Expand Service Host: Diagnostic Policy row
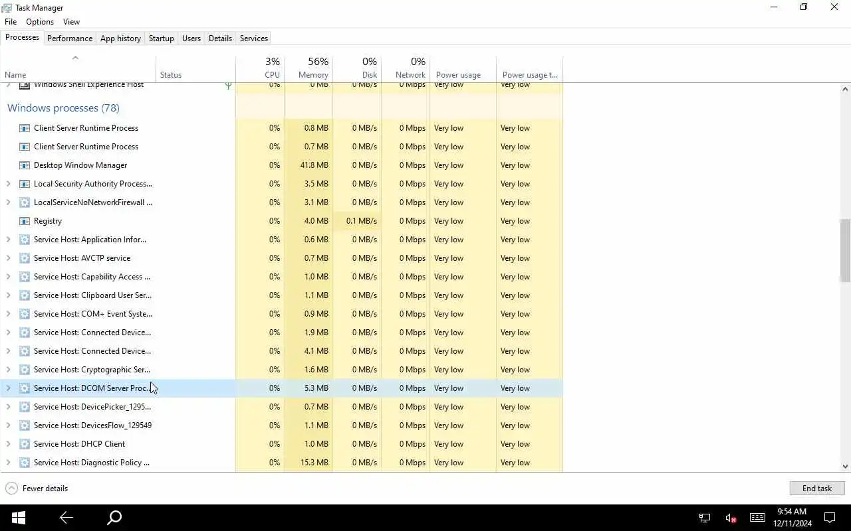 pyautogui.click(x=8, y=463)
